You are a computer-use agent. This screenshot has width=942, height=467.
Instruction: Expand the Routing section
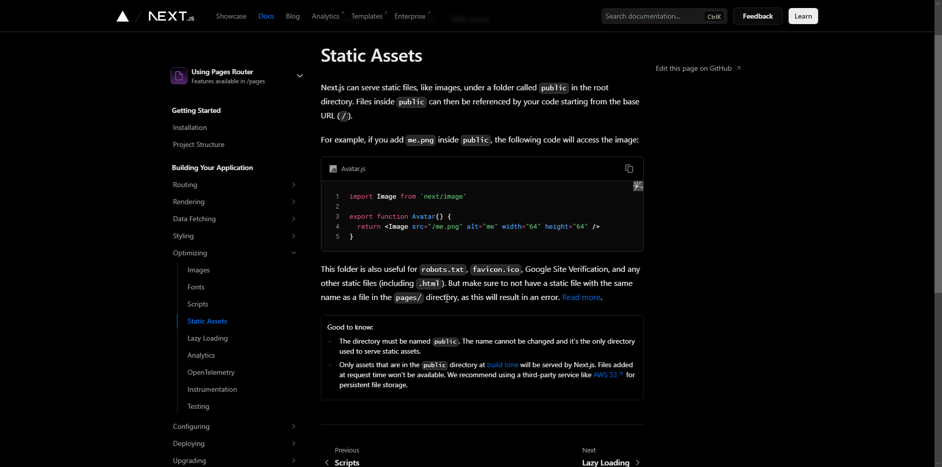tap(294, 185)
